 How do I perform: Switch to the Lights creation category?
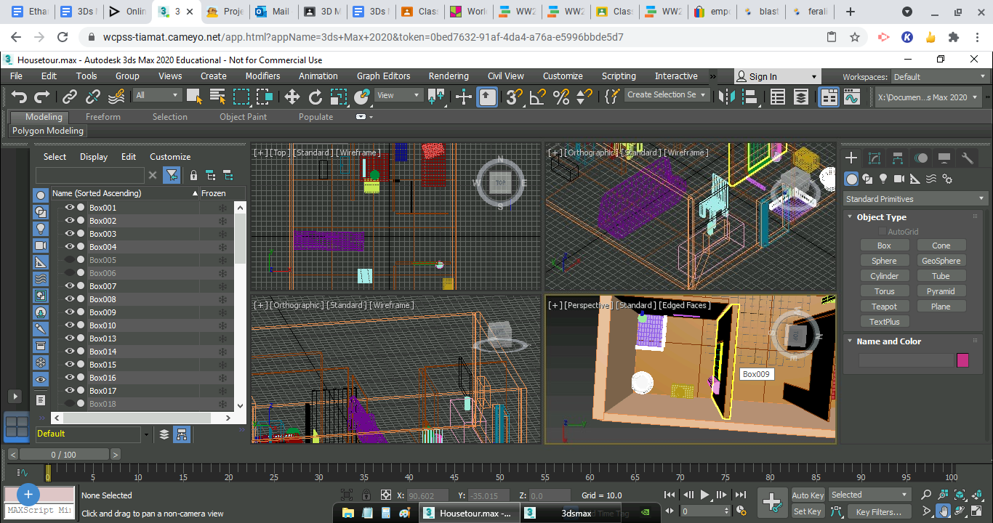(x=883, y=179)
